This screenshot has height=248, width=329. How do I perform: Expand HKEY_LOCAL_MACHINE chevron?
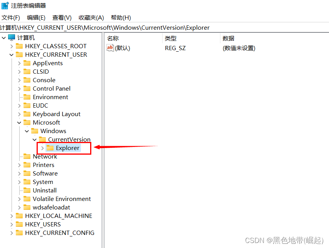[x=12, y=216]
